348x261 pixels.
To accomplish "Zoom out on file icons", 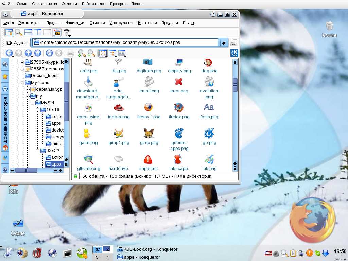I will tap(91, 53).
